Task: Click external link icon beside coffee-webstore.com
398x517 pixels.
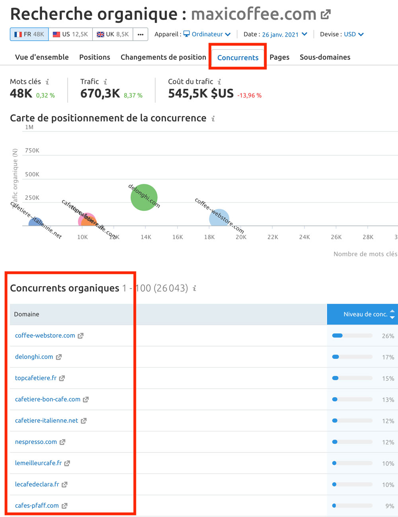Action: pos(80,336)
